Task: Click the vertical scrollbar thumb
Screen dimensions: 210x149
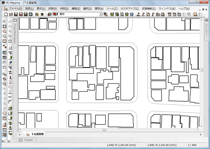Action: click(x=201, y=70)
